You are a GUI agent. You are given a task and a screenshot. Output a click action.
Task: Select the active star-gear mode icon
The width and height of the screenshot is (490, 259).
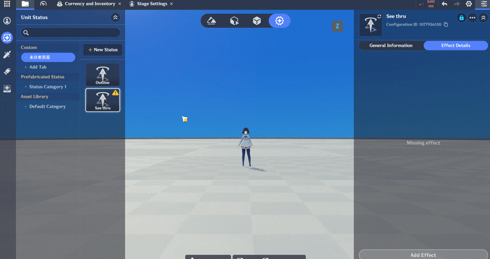280,21
